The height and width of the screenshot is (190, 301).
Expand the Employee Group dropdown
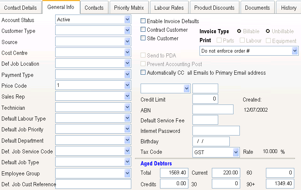[x=127, y=173]
